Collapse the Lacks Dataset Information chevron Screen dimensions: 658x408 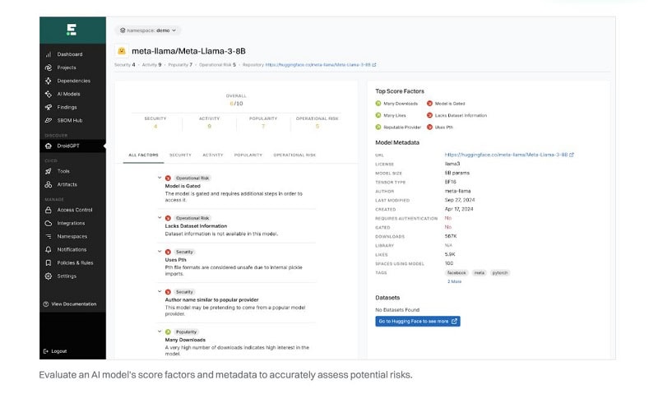pyautogui.click(x=160, y=217)
